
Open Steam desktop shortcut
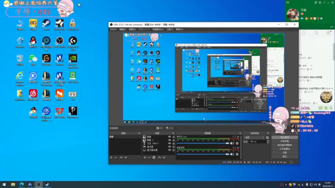point(46,25)
